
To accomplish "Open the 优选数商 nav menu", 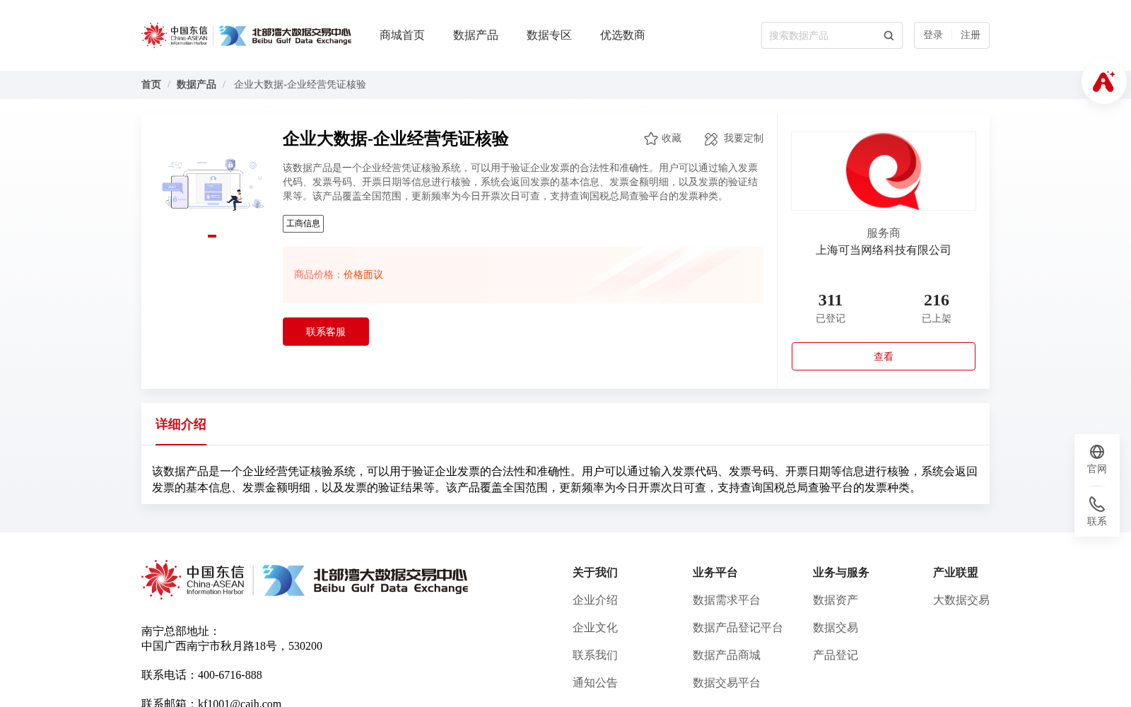I will coord(623,35).
